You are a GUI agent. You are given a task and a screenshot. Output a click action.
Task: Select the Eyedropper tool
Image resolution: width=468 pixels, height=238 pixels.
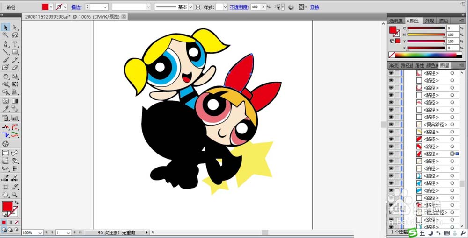coord(5,109)
